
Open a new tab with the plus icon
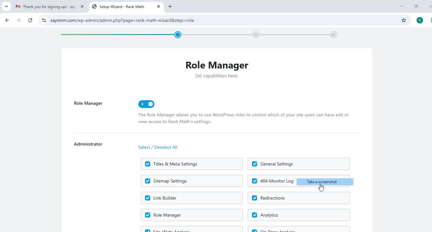pyautogui.click(x=170, y=6)
